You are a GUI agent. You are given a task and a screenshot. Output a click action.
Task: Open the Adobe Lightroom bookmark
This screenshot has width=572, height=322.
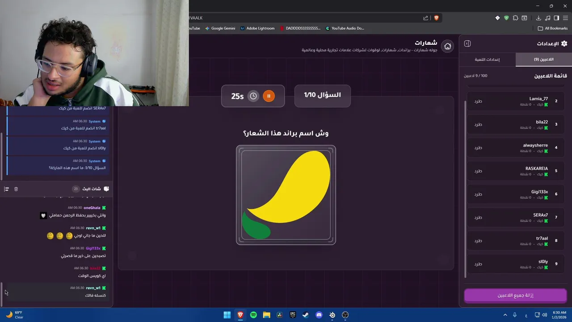pyautogui.click(x=257, y=28)
